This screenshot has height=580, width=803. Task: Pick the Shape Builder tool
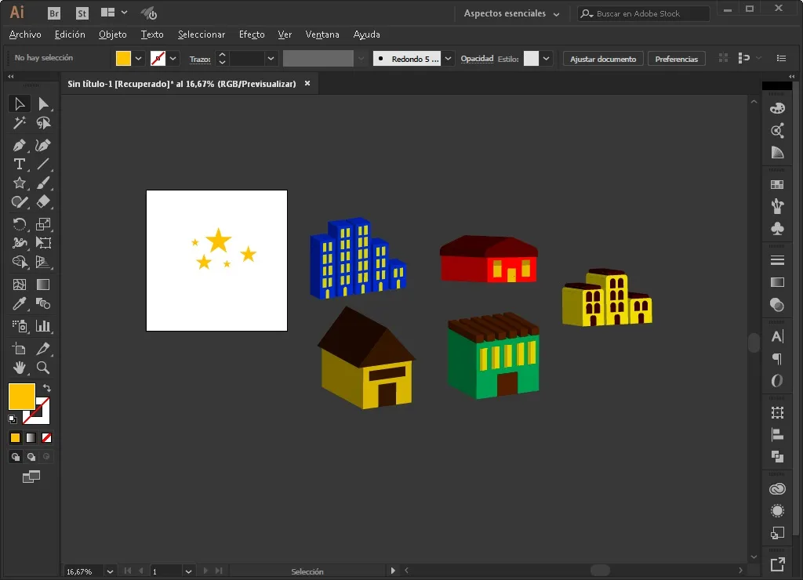pyautogui.click(x=20, y=262)
